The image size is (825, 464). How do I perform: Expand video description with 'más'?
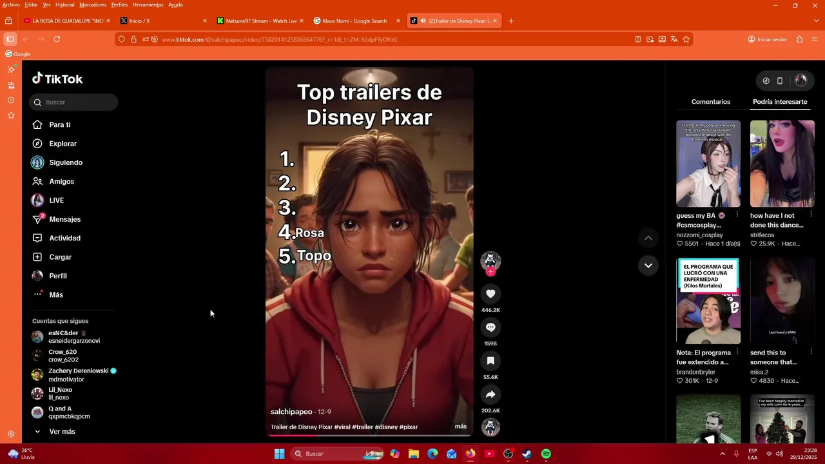click(x=461, y=426)
